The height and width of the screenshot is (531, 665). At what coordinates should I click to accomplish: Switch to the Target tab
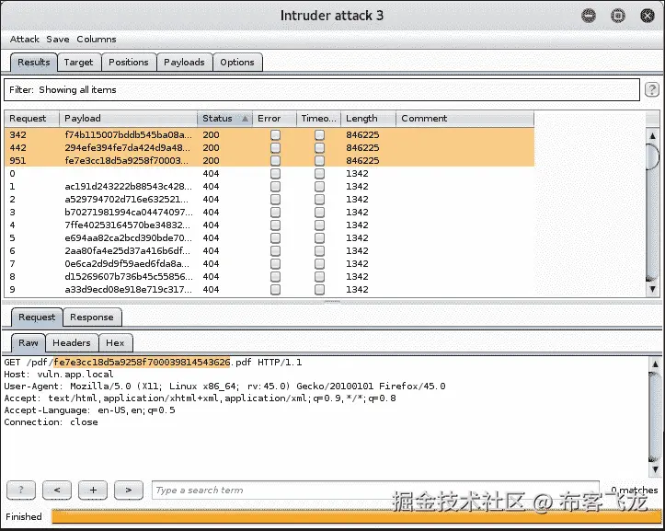coord(78,62)
